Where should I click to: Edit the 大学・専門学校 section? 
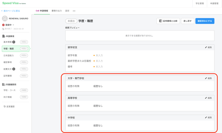click(x=208, y=78)
